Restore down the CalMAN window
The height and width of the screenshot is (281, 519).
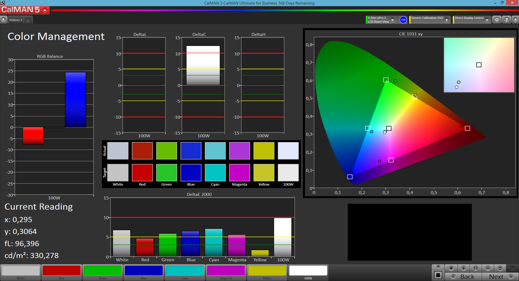(502, 3)
